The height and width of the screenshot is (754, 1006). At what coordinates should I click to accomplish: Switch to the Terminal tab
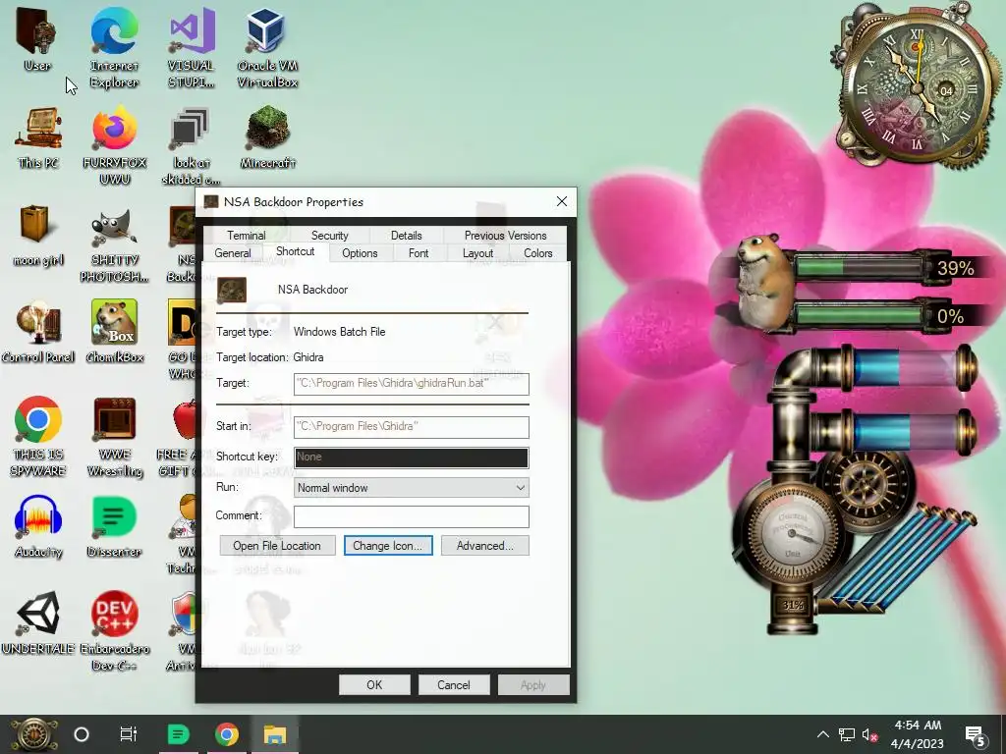(x=247, y=236)
